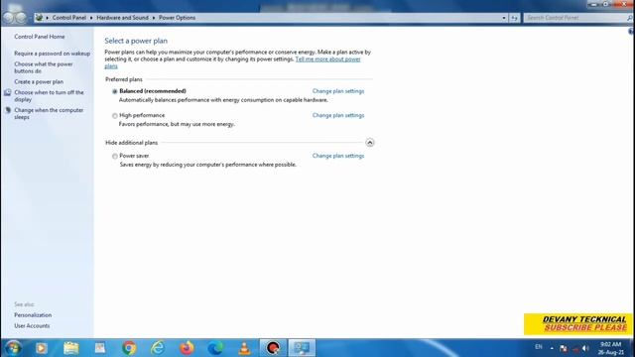The image size is (635, 357).
Task: Open Choose when to turn off the display
Action: pos(49,96)
